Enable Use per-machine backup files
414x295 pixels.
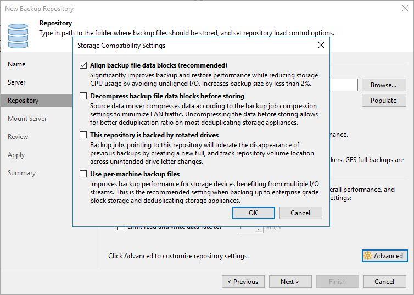[x=83, y=174]
